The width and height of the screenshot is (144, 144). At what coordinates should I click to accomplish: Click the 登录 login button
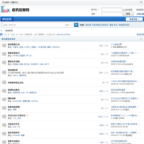point(128,14)
